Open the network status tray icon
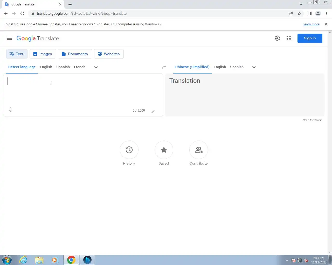 300,260
